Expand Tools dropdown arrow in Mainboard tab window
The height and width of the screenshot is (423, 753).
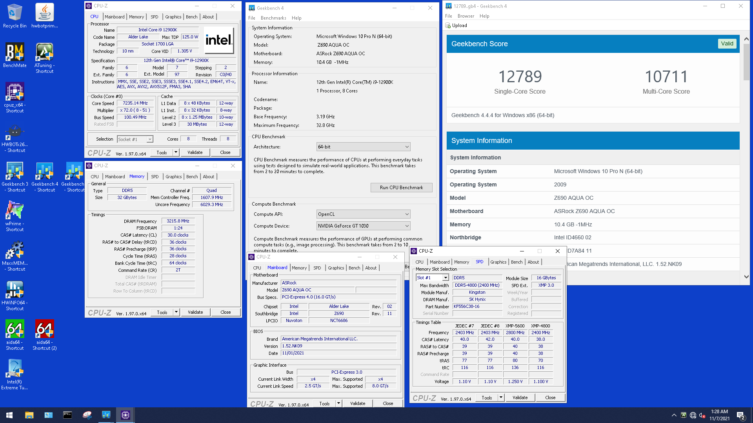click(338, 403)
